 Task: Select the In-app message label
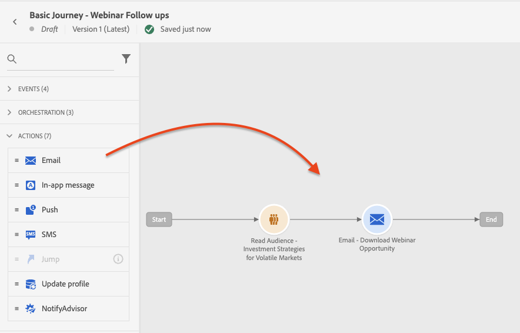pos(68,185)
